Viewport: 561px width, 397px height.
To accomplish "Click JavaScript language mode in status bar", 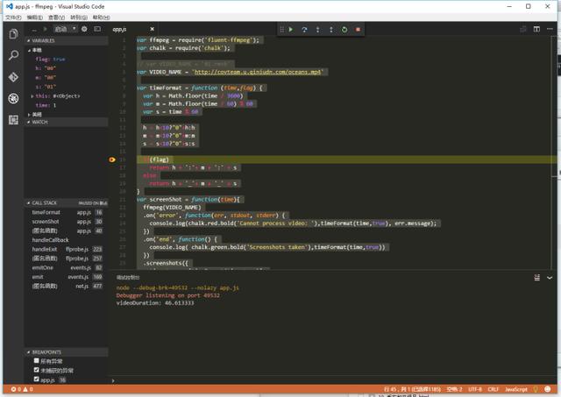I will (x=516, y=389).
